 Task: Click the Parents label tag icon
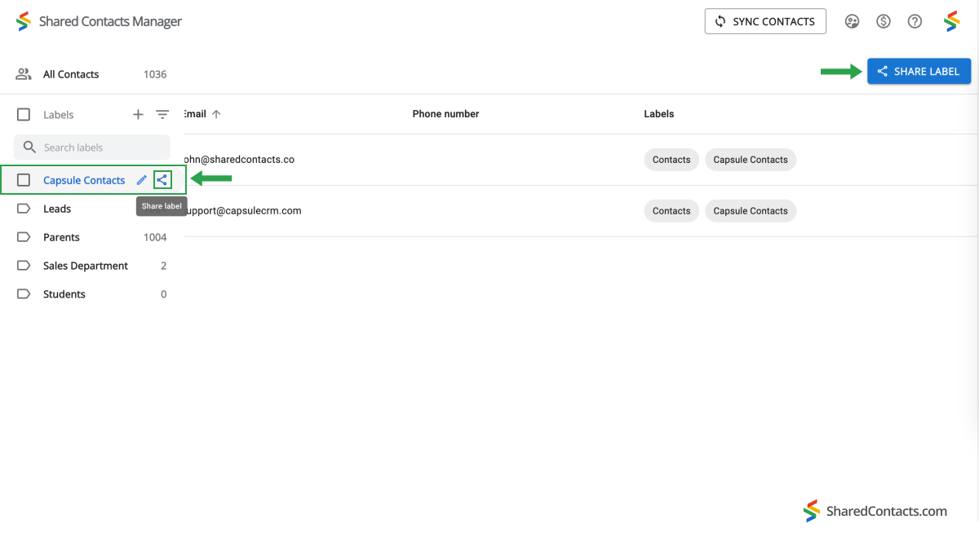point(24,237)
